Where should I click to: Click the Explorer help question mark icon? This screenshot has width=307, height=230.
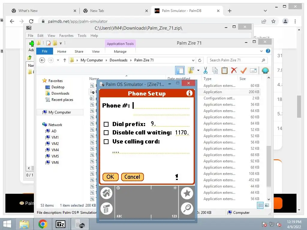coord(268,51)
